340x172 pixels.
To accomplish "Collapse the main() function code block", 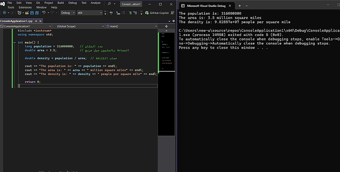I will (x=14, y=42).
